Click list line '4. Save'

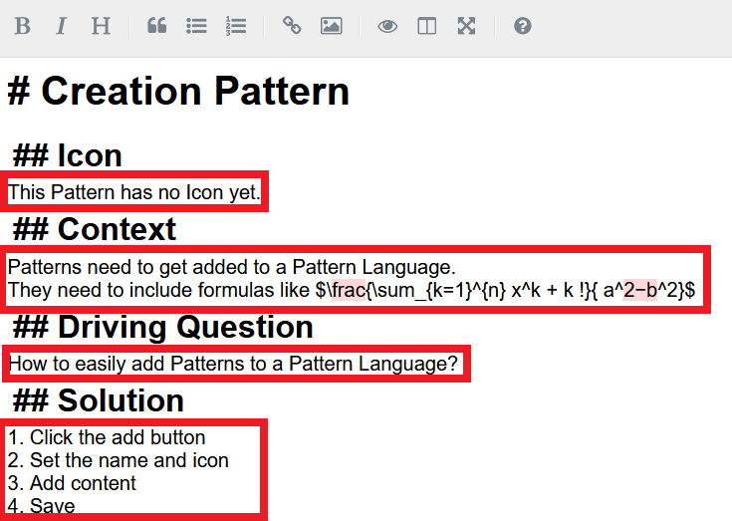[x=42, y=506]
